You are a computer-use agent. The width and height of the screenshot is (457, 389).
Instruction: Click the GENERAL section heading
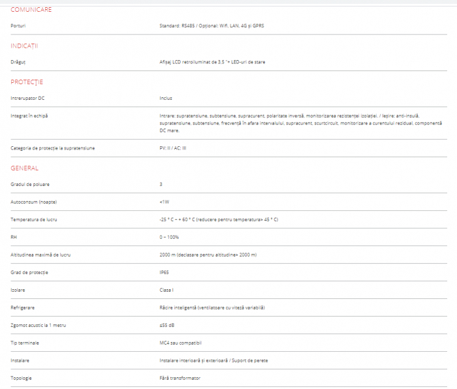25,168
